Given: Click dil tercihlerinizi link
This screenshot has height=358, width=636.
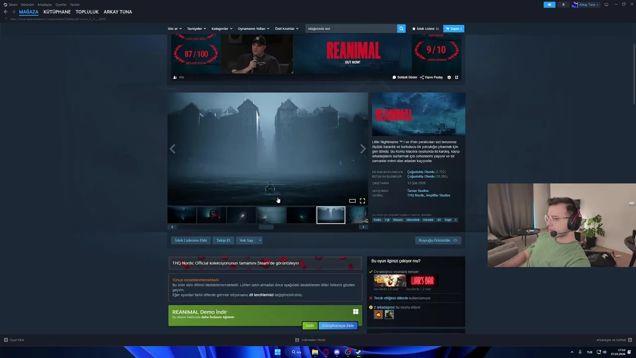Looking at the screenshot, I should [x=261, y=295].
